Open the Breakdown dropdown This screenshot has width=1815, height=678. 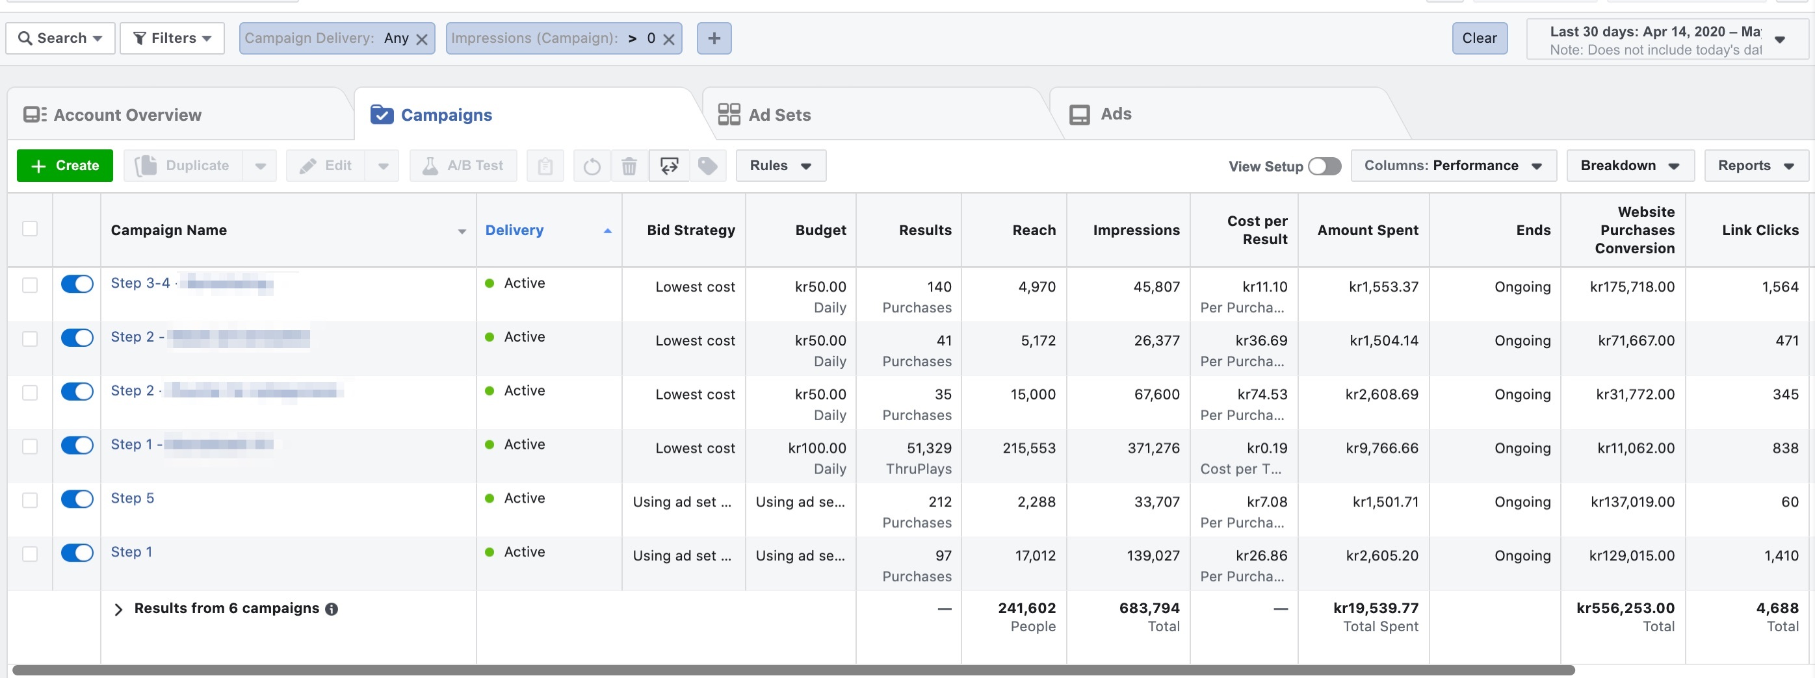coord(1630,166)
